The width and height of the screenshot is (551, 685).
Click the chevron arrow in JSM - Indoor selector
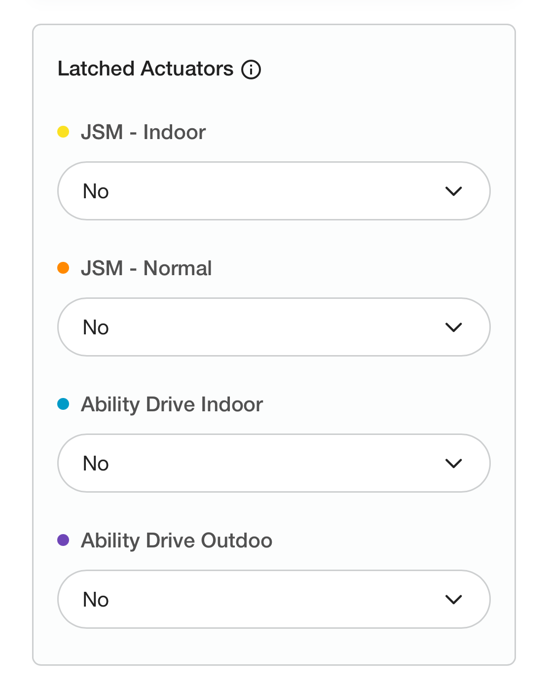453,191
